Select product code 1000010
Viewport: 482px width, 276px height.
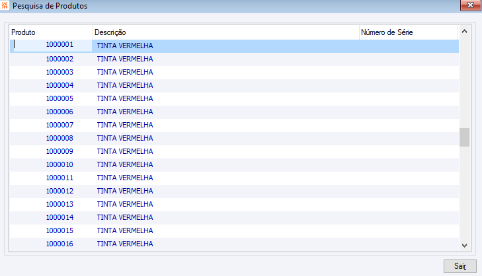pyautogui.click(x=60, y=164)
